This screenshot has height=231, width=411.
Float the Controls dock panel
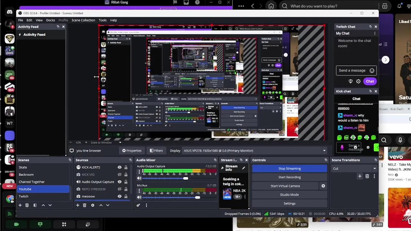pos(326,160)
